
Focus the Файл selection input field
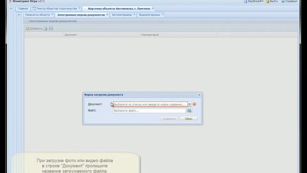coord(149,111)
